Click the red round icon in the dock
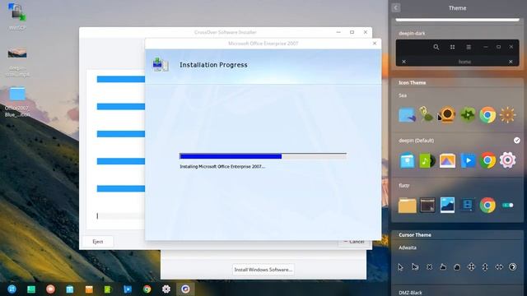This screenshot has height=296, width=527. point(50,289)
